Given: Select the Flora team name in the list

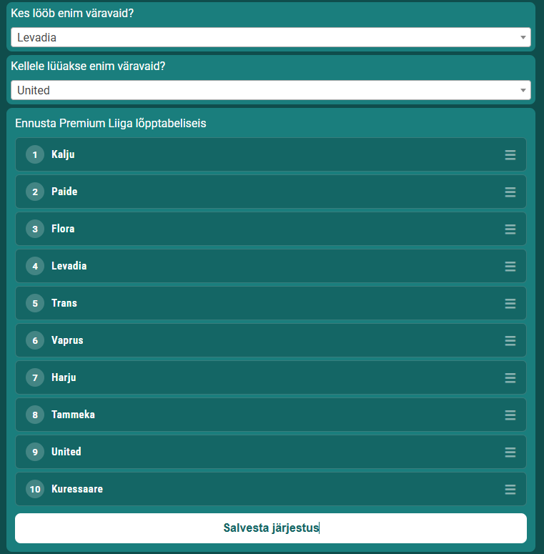Looking at the screenshot, I should (x=63, y=229).
